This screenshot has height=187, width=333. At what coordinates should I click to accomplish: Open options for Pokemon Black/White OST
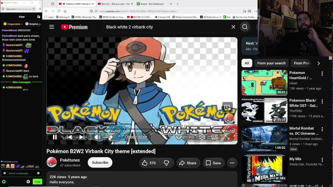tap(322, 102)
